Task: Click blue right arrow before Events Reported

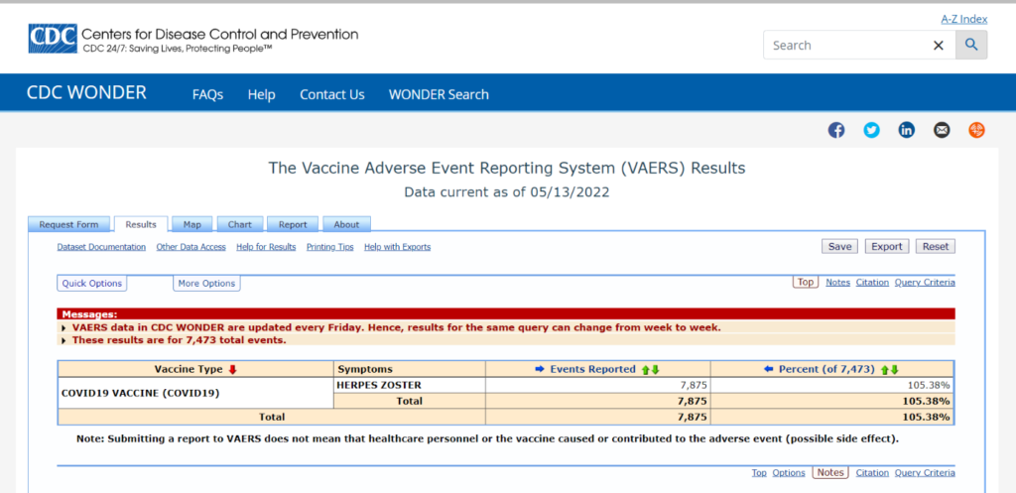Action: click(539, 369)
